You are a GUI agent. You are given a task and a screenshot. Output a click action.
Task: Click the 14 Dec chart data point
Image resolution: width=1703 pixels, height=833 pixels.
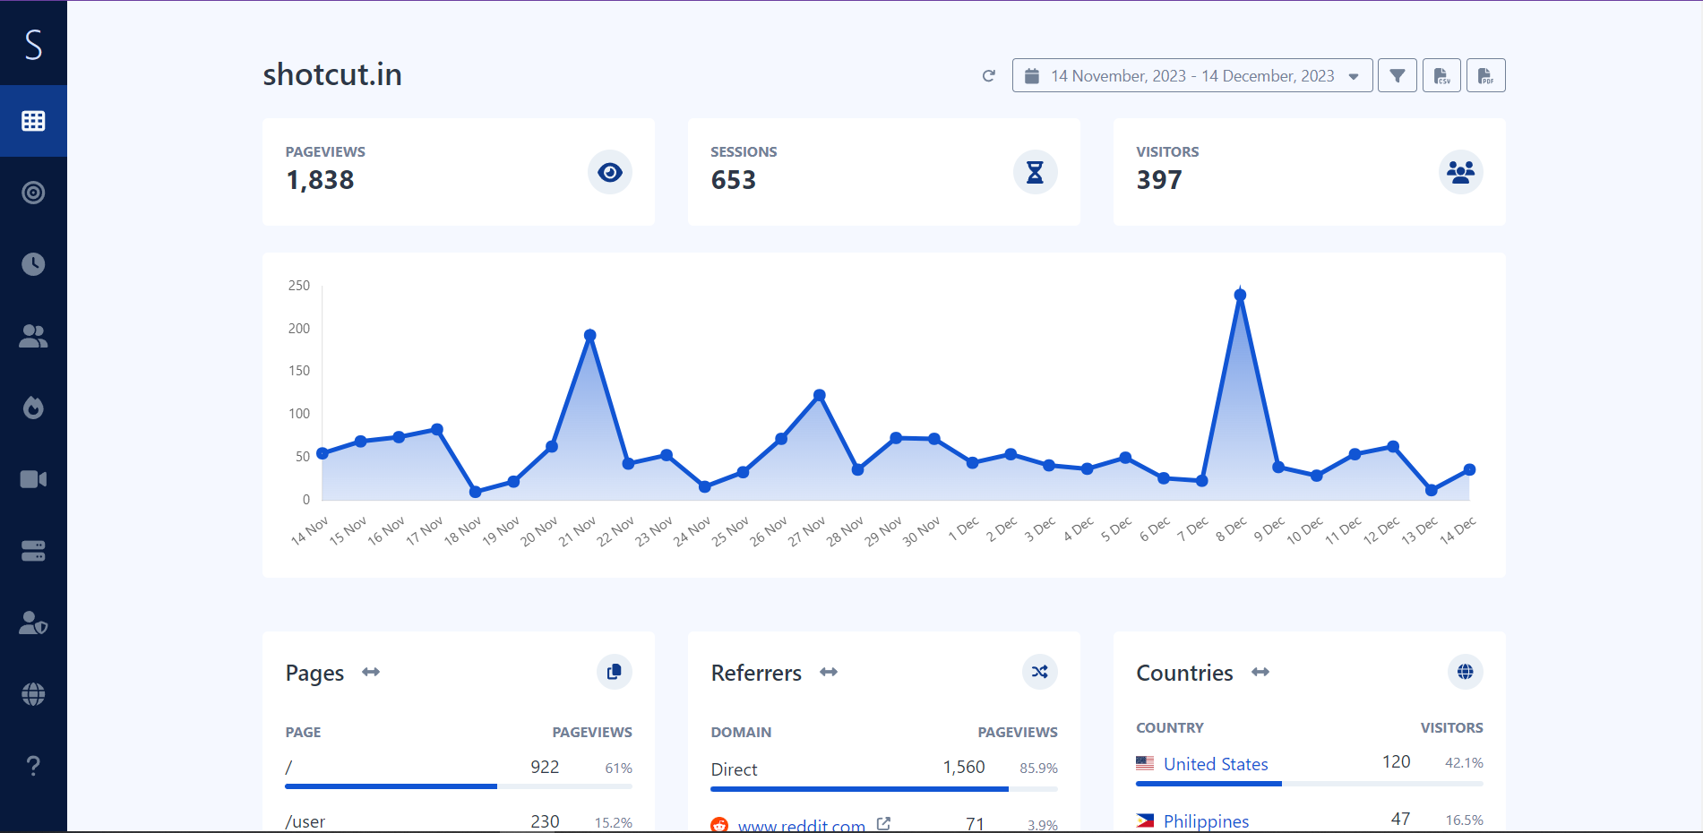tap(1469, 469)
